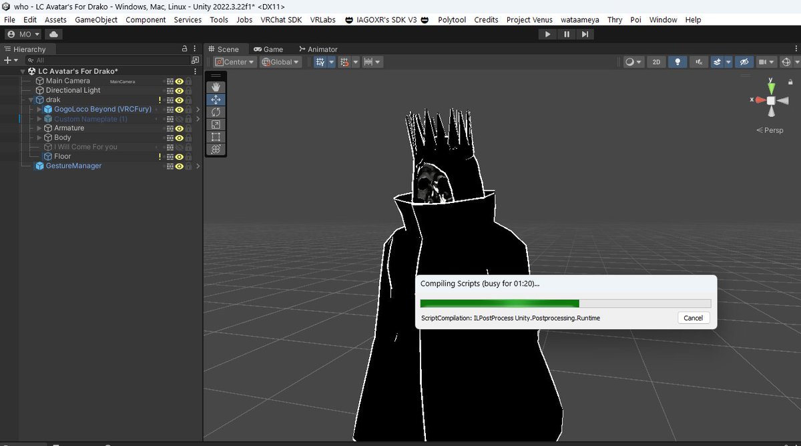Screen dimensions: 801x446
Task: Hide Directional Light with its eye icon
Action: pos(180,90)
